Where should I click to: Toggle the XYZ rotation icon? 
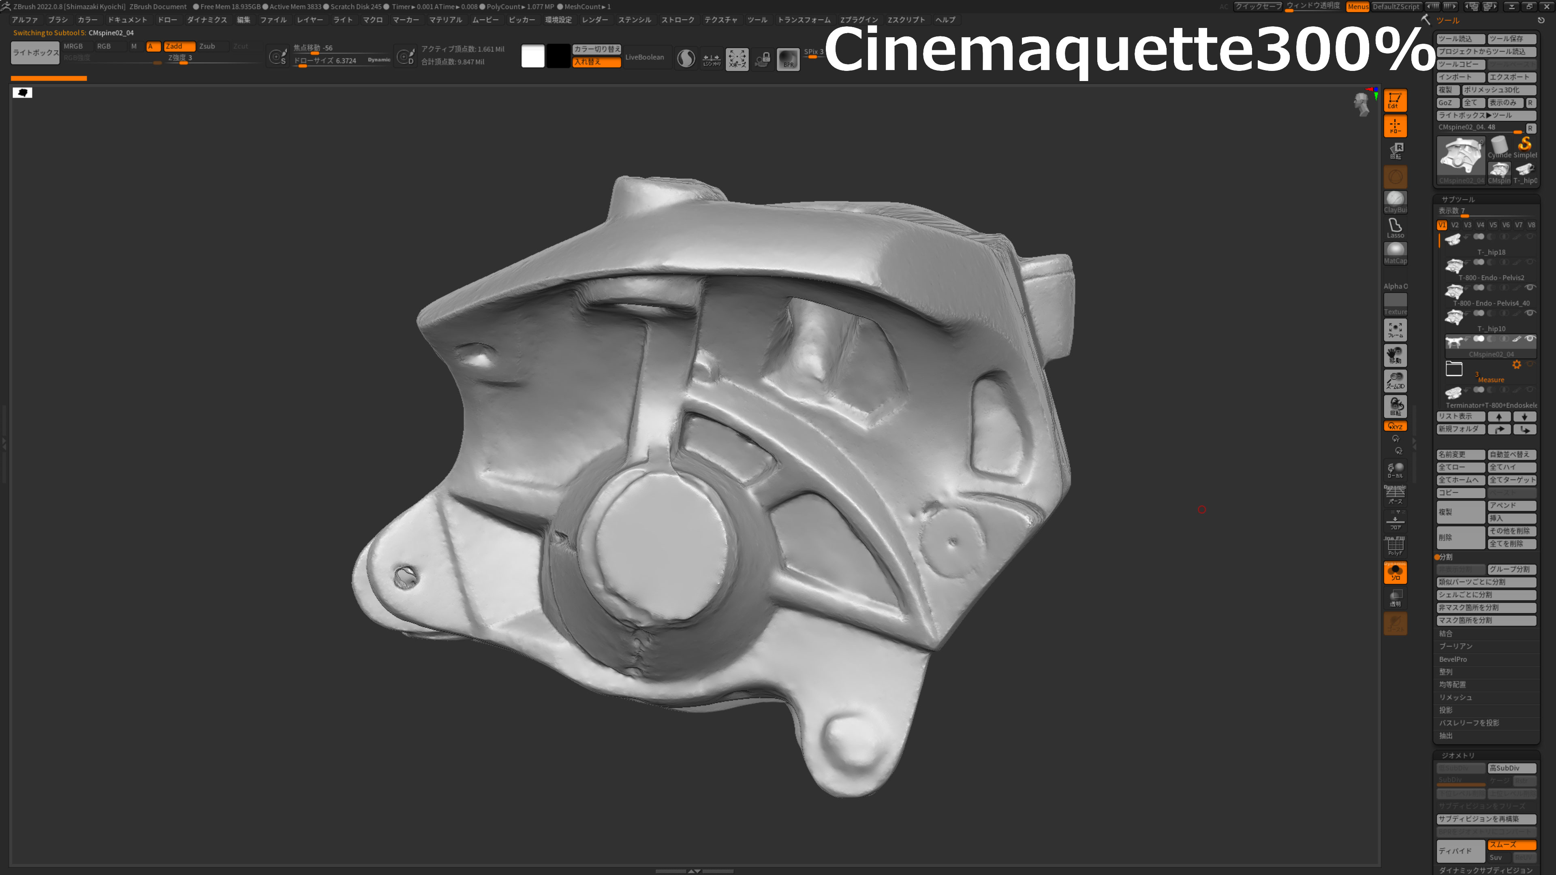click(x=1395, y=426)
